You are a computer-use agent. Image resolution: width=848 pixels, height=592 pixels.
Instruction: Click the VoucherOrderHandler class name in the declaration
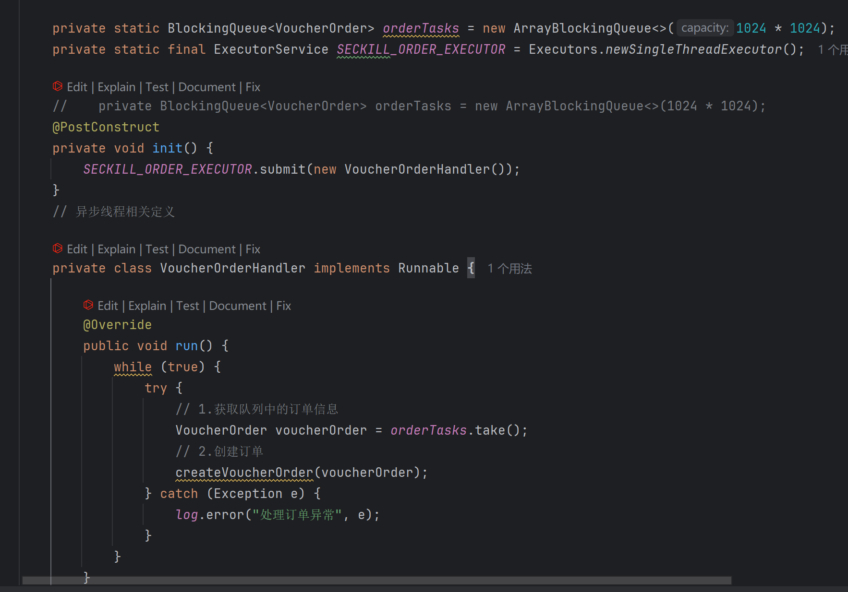(233, 268)
